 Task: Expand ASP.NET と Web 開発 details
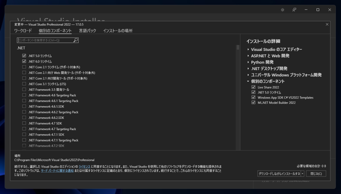click(x=248, y=56)
